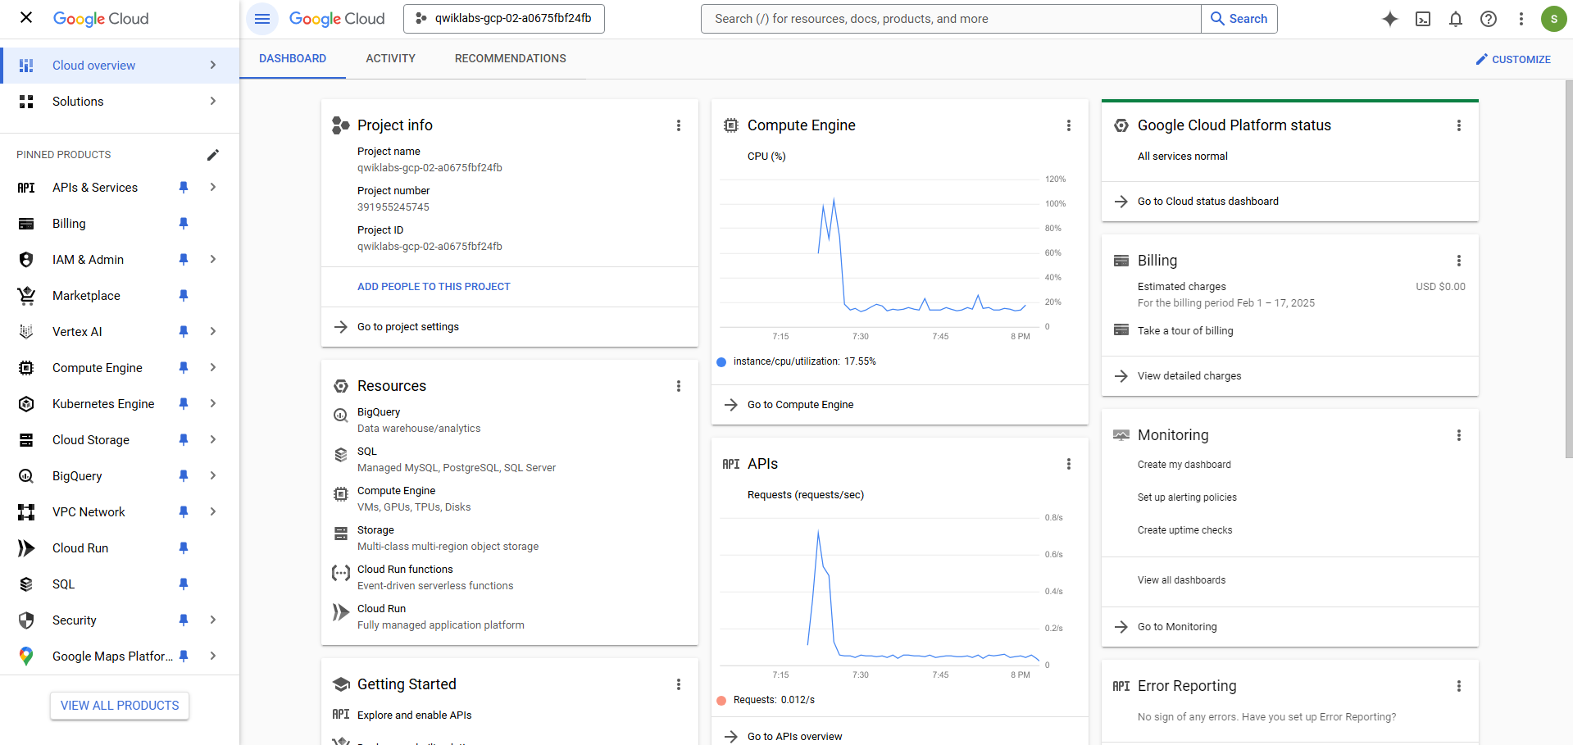1573x745 pixels.
Task: Open View detailed charges link
Action: pos(1189,376)
